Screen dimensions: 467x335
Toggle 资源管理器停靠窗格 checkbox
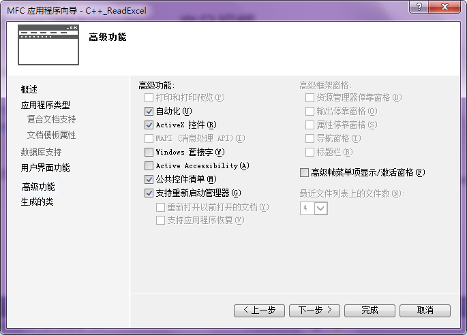(310, 97)
